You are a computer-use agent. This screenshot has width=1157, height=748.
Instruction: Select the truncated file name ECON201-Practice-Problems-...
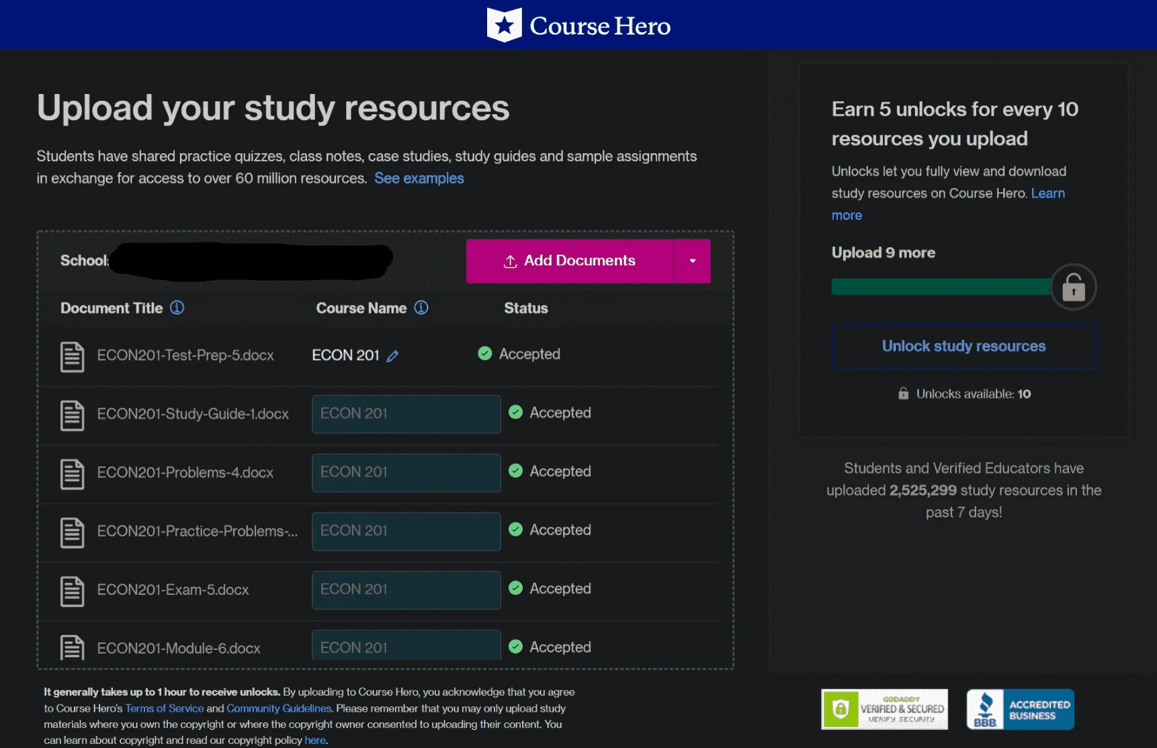pos(198,531)
